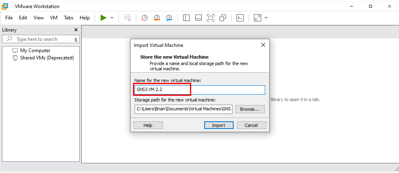The width and height of the screenshot is (399, 173).
Task: Enter full screen mode icon
Action: point(211,18)
